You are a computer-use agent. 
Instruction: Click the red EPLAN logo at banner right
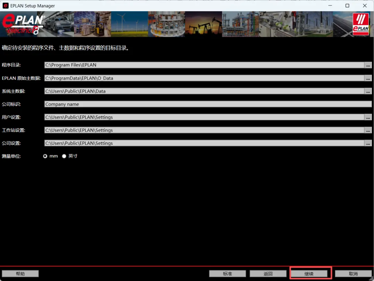tap(360, 24)
